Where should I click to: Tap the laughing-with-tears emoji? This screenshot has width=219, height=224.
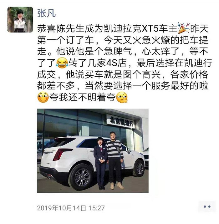(62, 63)
